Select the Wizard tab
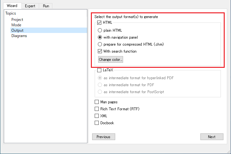 click(12, 6)
